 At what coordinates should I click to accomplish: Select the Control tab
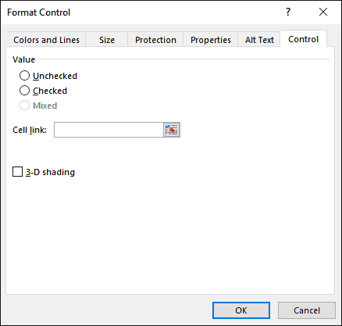click(303, 39)
